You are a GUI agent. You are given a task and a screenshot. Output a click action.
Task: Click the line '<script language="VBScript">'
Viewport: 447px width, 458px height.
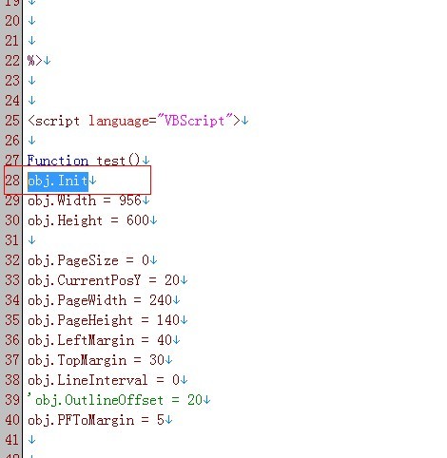pyautogui.click(x=134, y=121)
